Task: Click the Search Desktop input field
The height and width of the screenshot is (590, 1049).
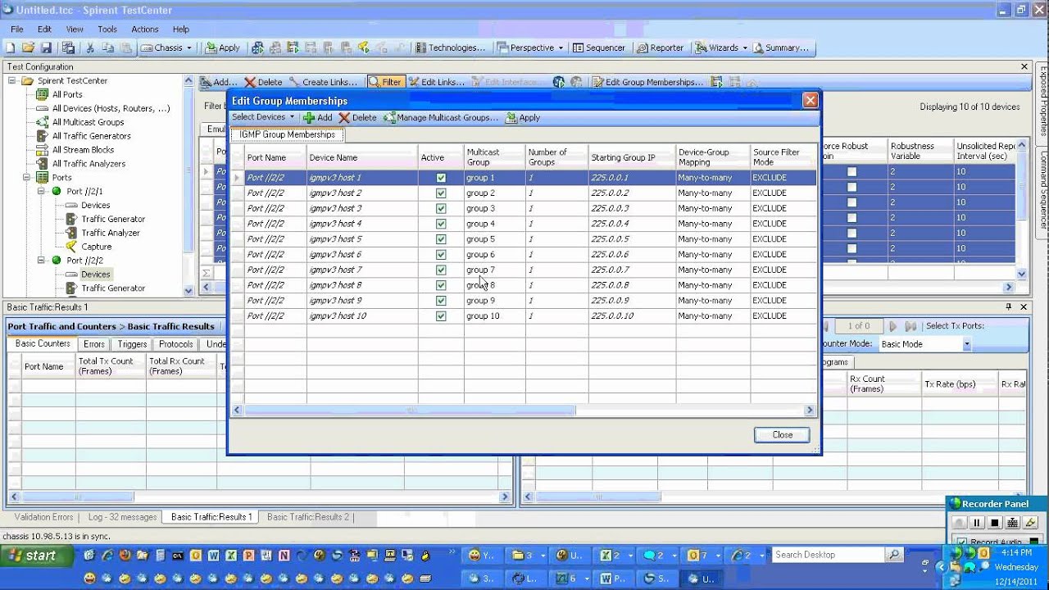Action: pyautogui.click(x=829, y=555)
